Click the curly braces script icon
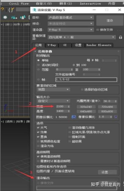 (11, 10)
